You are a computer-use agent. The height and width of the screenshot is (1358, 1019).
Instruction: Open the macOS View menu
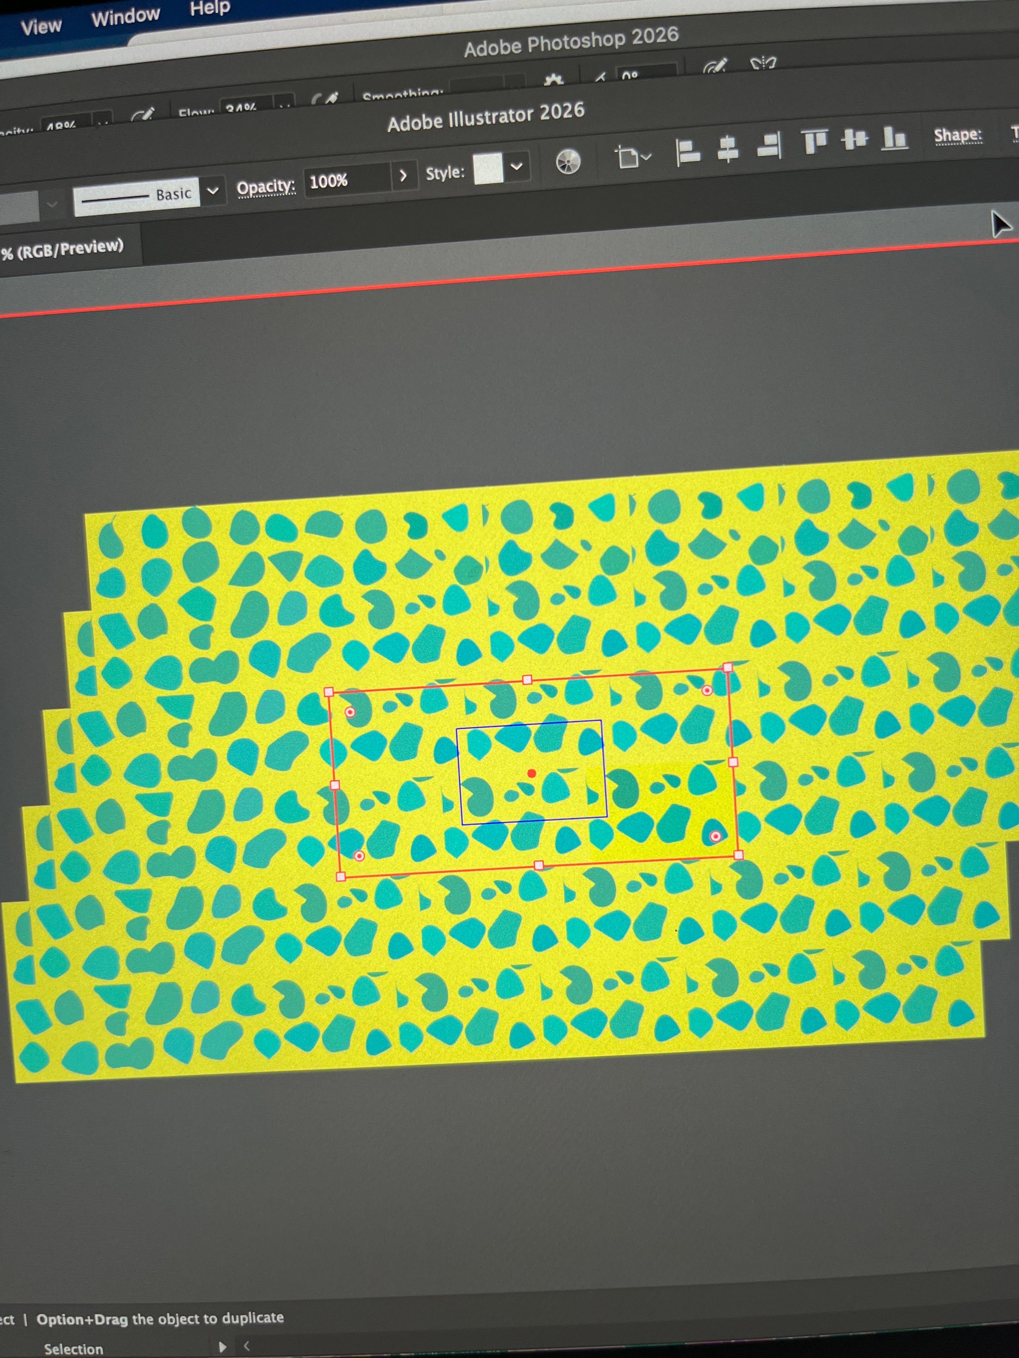pyautogui.click(x=41, y=26)
